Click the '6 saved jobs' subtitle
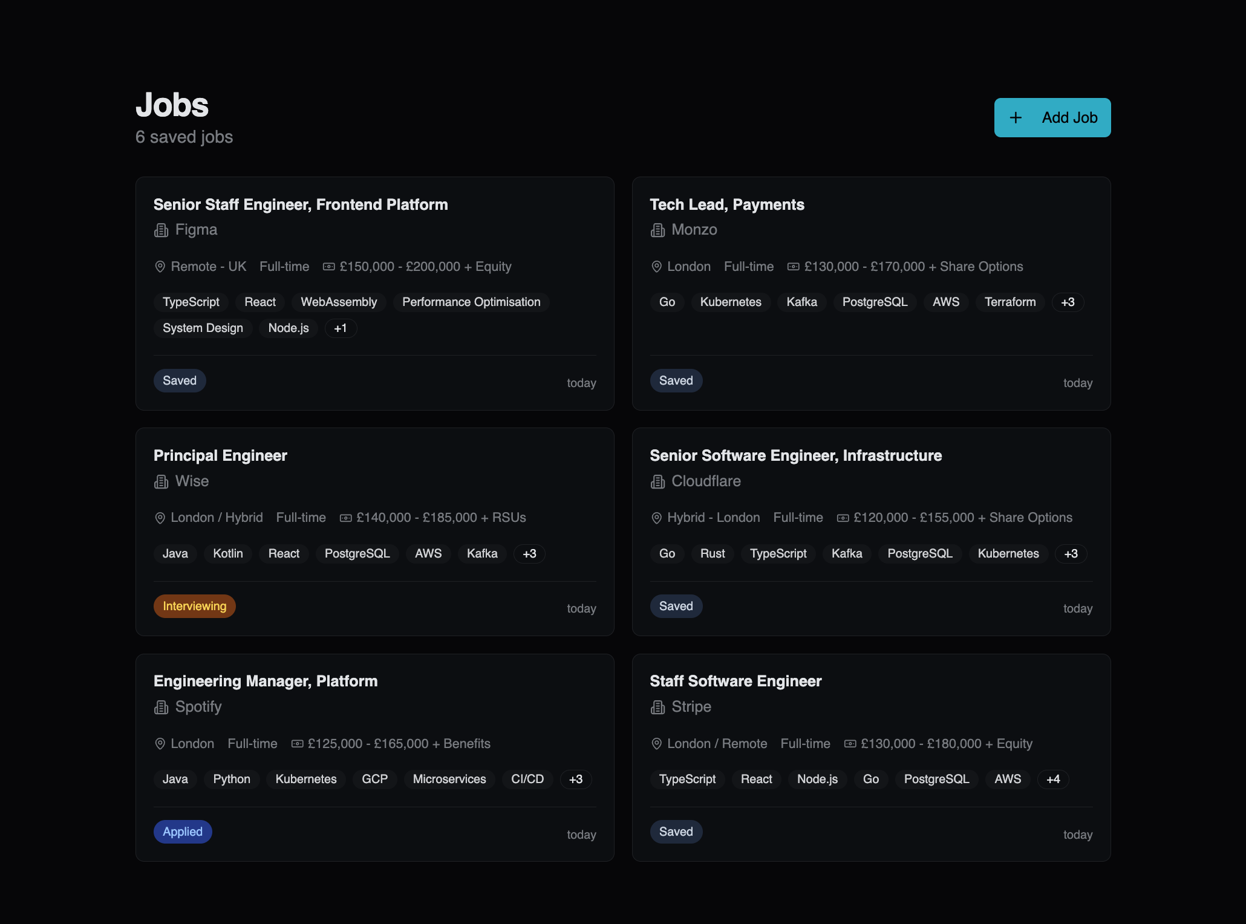 [x=184, y=137]
